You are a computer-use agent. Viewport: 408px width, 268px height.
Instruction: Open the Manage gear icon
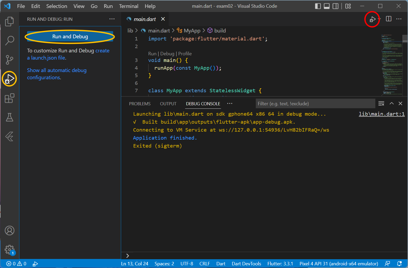tap(10, 250)
